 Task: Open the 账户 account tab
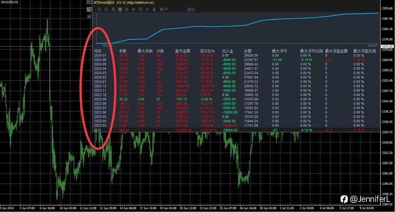tap(163, 9)
